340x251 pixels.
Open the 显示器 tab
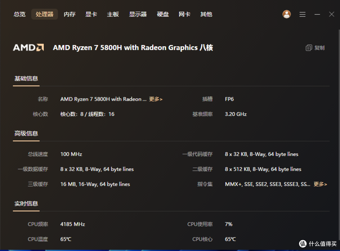[x=138, y=14]
